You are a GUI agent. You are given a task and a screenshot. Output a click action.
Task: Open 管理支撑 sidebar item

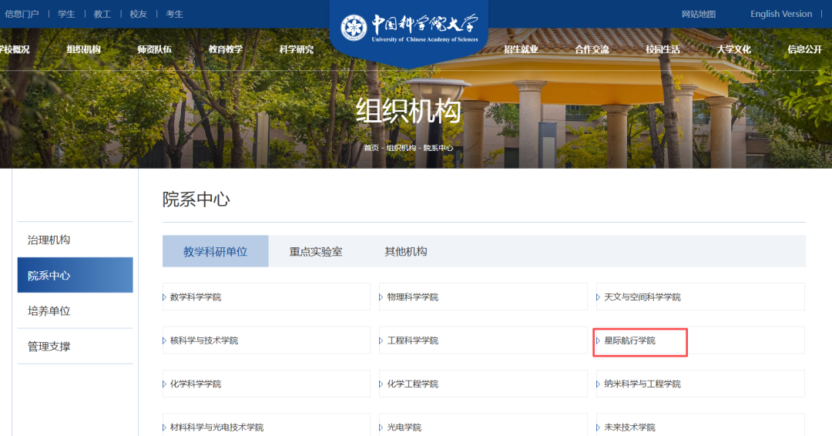(x=49, y=347)
